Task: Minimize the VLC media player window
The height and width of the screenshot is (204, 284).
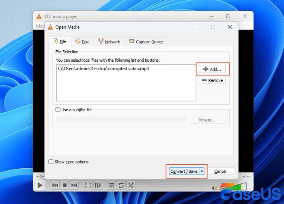Action: click(x=211, y=16)
